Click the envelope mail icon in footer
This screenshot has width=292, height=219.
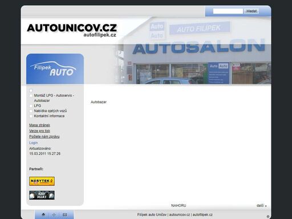pos(64,215)
